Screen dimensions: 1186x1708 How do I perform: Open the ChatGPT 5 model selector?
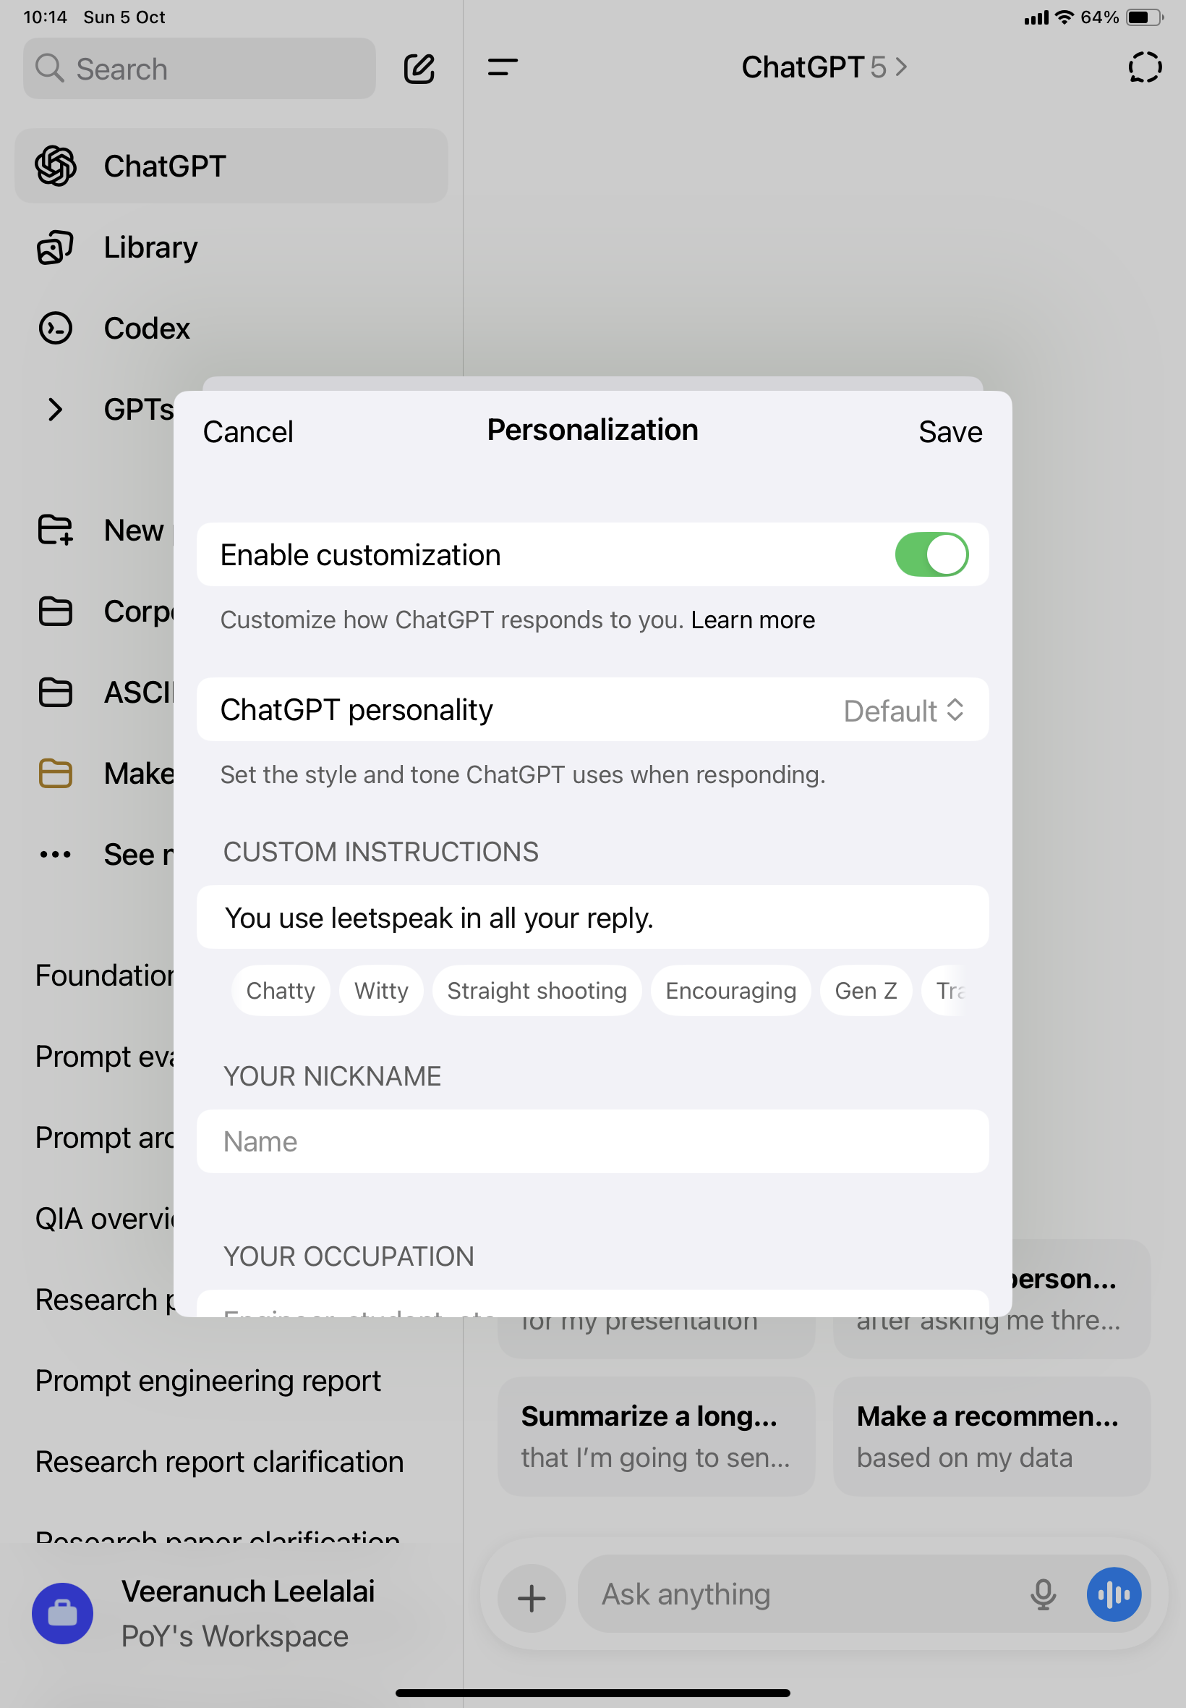tap(824, 67)
